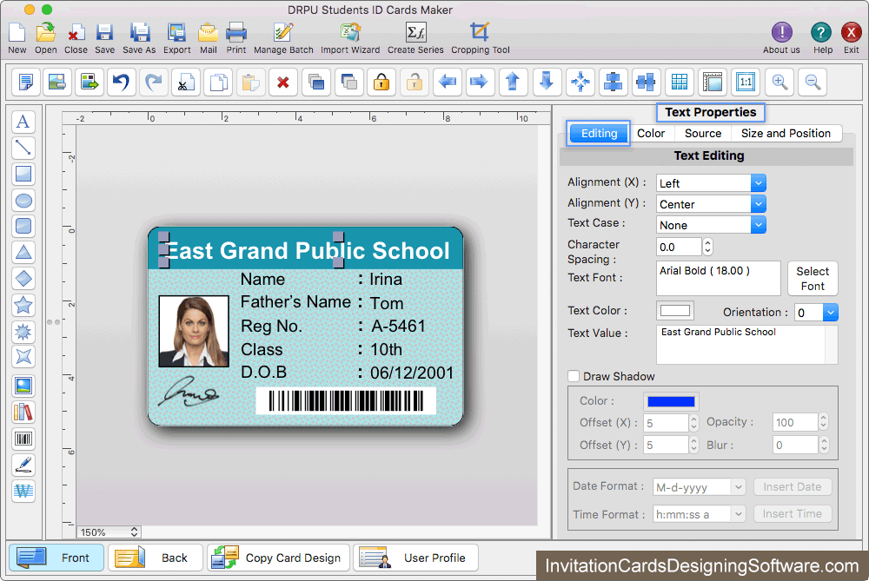Adjust the Character Spacing stepper

[707, 247]
